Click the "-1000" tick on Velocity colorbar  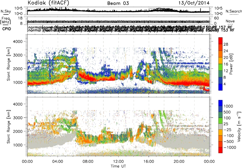230,147
